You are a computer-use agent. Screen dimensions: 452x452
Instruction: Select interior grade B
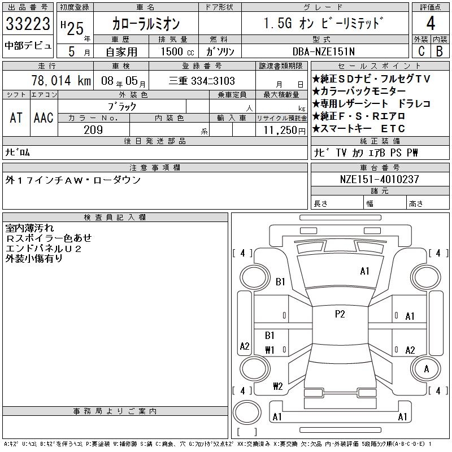pyautogui.click(x=440, y=51)
